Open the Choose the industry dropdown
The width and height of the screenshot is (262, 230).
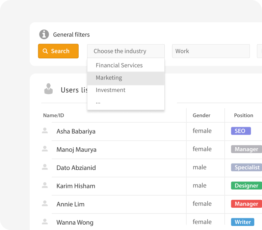click(x=126, y=51)
